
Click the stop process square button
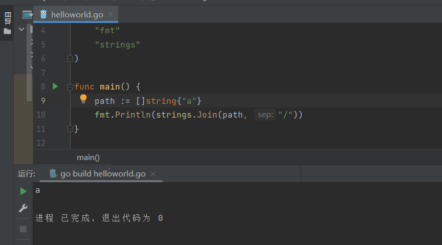(23, 229)
